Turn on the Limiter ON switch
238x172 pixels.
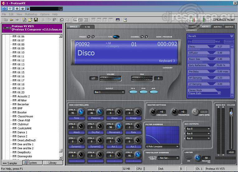coord(188,158)
